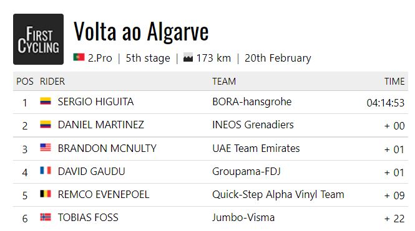Select the Quick-Step Alpha Vinyl Team link

click(x=278, y=195)
